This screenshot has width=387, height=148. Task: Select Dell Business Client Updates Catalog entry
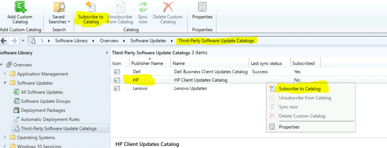click(211, 72)
